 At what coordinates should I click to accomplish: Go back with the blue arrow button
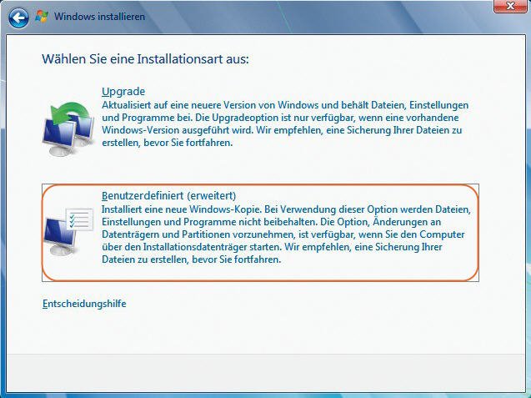pyautogui.click(x=18, y=18)
